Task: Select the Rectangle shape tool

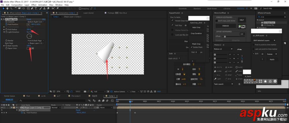Action: click(x=28, y=8)
